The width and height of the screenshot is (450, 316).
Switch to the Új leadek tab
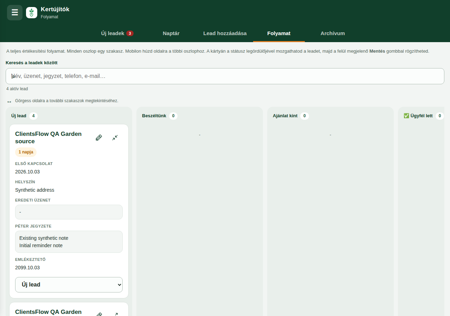(x=117, y=33)
